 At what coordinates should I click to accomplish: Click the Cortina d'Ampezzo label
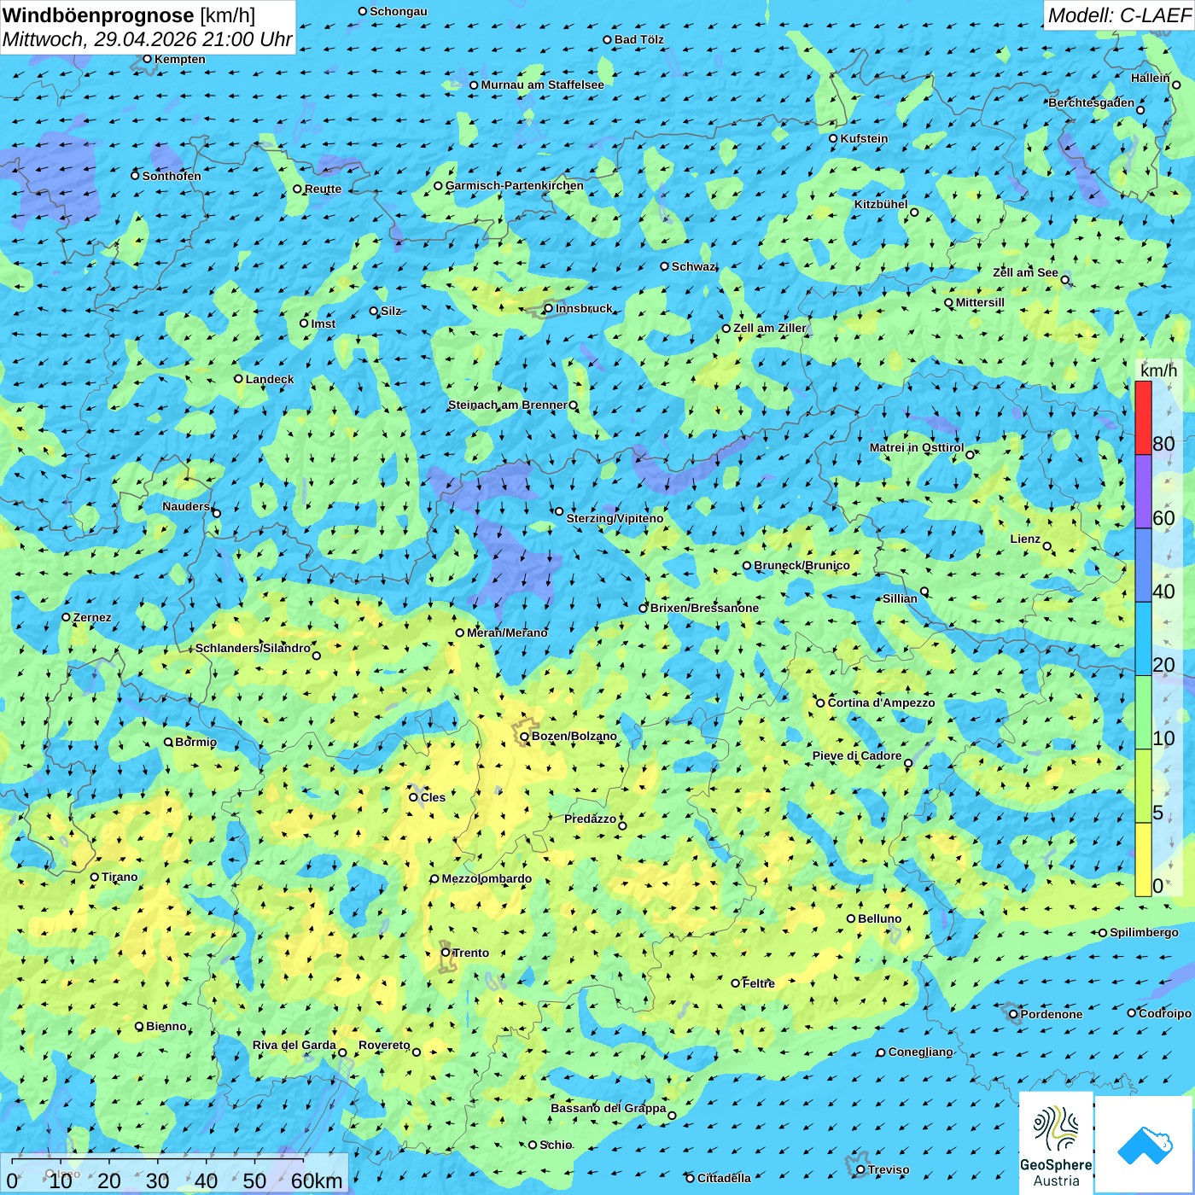tap(881, 702)
